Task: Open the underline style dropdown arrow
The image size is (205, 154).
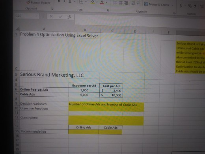Action: [x=75, y=2]
